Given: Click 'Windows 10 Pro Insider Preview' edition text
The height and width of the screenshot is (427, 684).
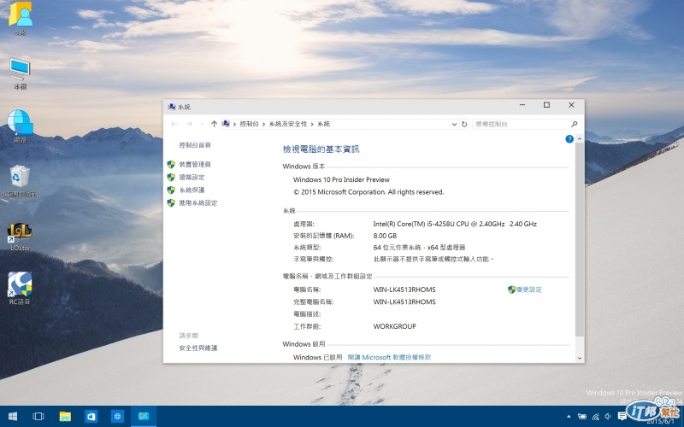Looking at the screenshot, I should (341, 179).
